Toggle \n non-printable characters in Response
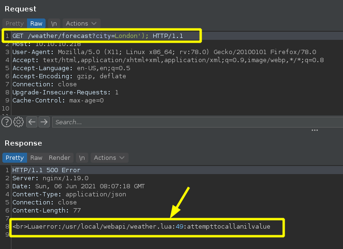343x249 pixels. click(83, 157)
